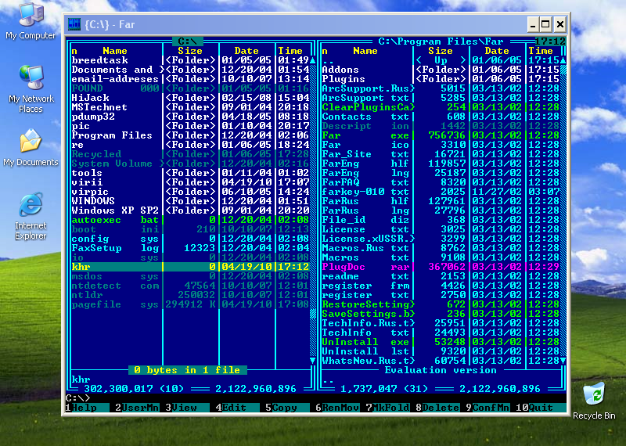Screen dimensions: 626x446
Task: Click left panel Name column header
Action: tap(115, 51)
